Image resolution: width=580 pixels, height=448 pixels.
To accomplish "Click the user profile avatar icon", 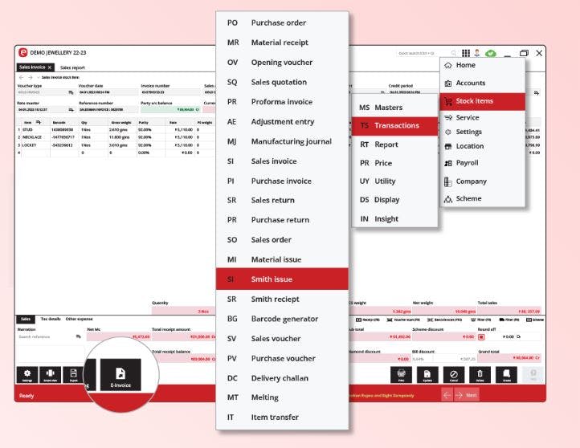I will point(477,53).
